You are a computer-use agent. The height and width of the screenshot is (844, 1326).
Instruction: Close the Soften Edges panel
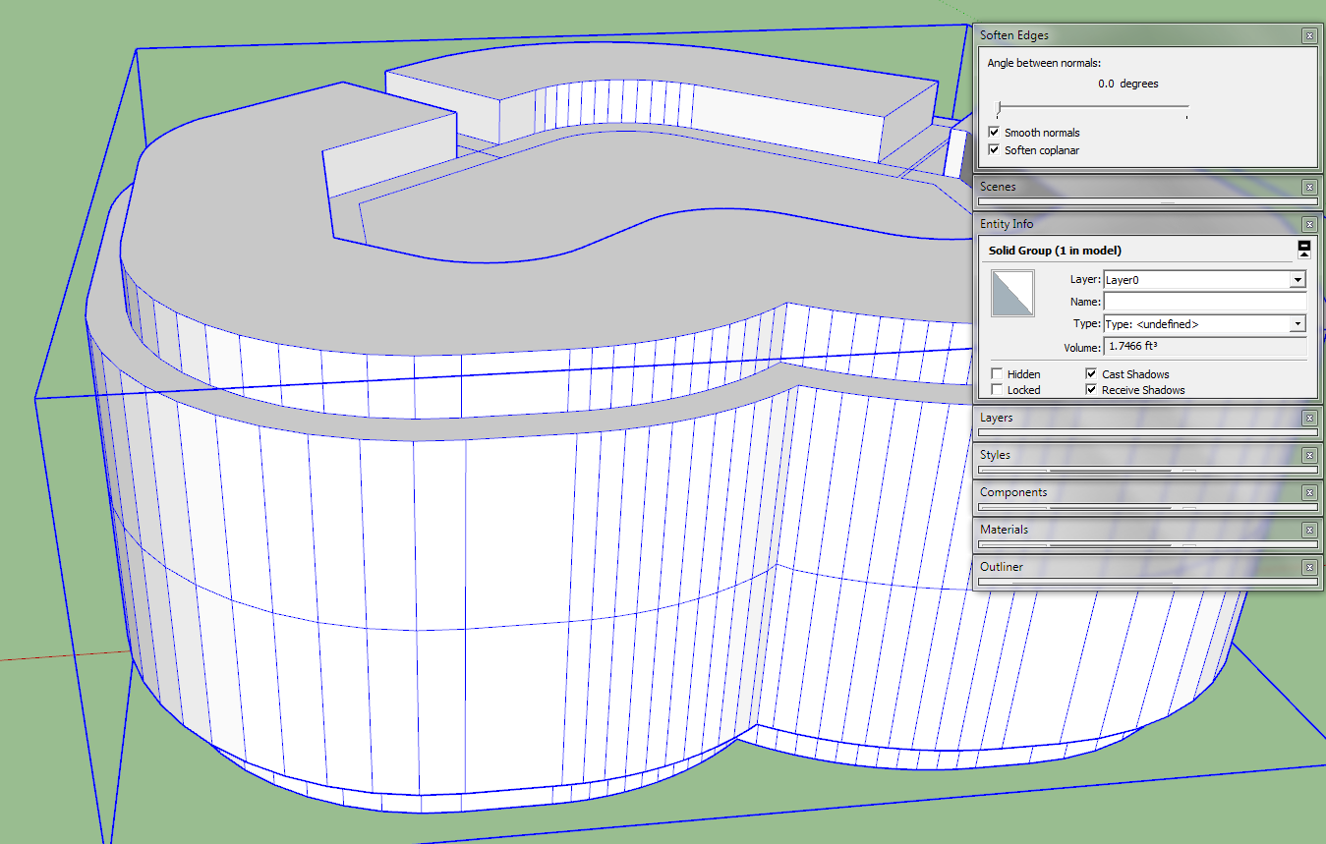(1309, 35)
